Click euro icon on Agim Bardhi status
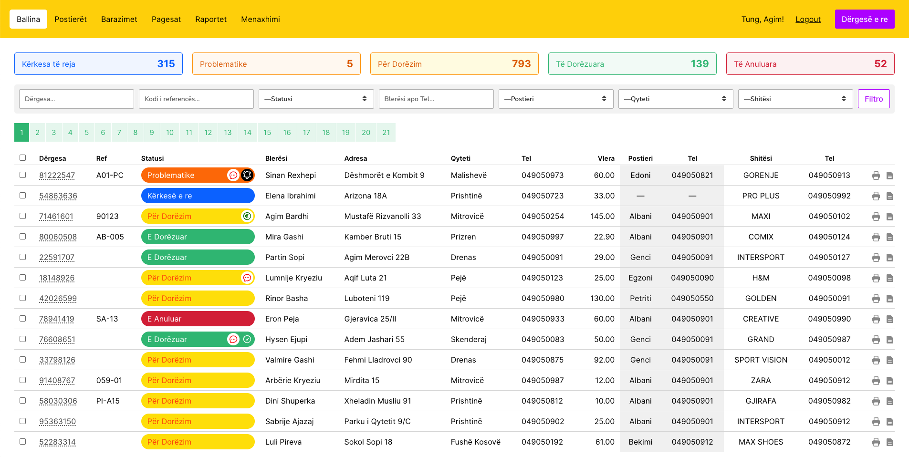Viewport: 909px width, 457px height. pos(247,216)
